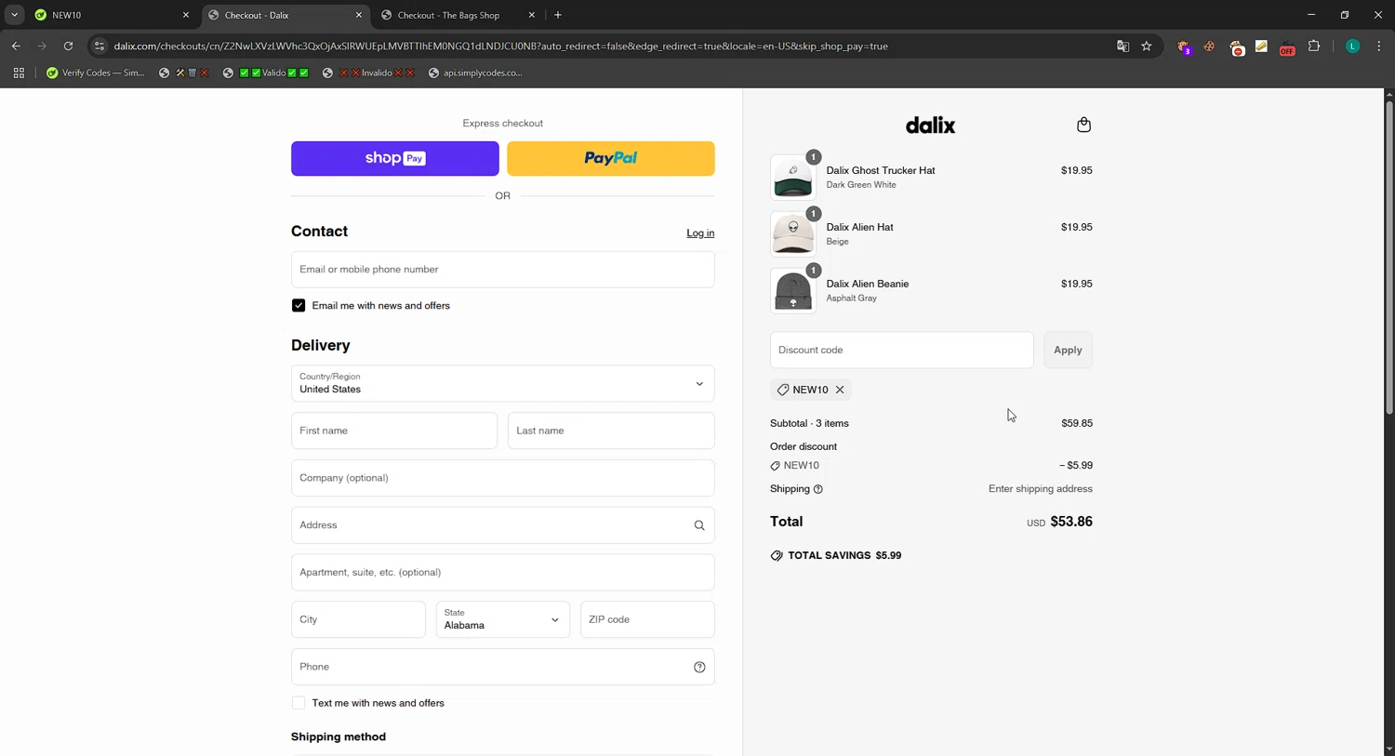Open the api.simplycodes bookmark

tap(475, 73)
